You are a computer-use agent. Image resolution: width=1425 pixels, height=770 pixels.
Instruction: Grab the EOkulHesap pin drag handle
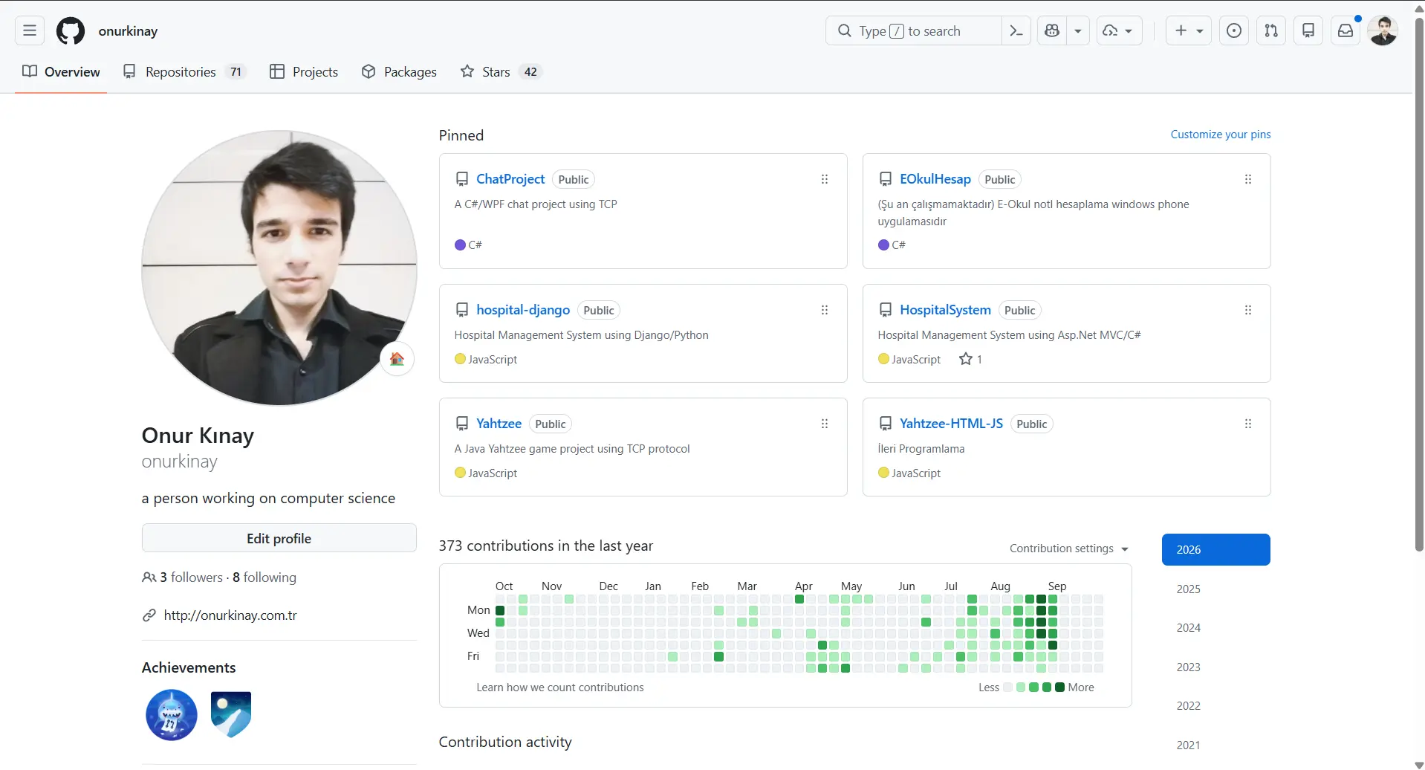(x=1248, y=179)
